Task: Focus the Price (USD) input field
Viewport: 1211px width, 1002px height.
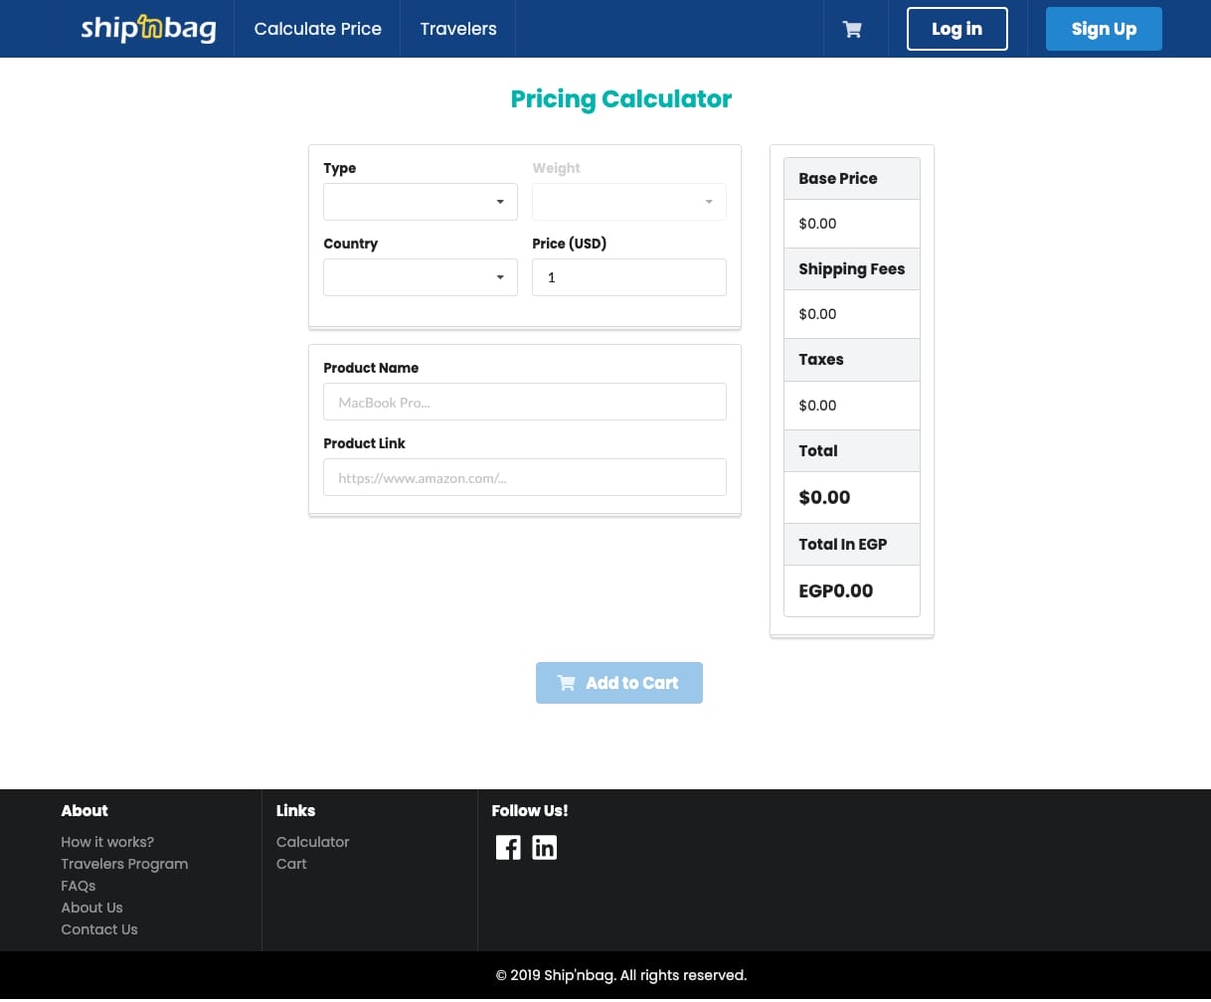Action: click(x=628, y=277)
